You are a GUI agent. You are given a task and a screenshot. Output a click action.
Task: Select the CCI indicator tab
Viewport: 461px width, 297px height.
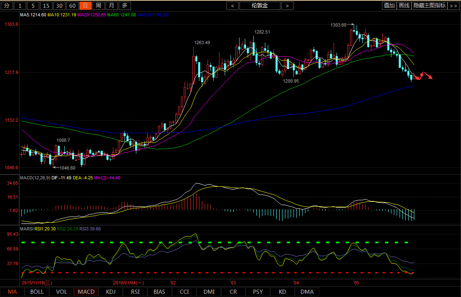coord(184,292)
